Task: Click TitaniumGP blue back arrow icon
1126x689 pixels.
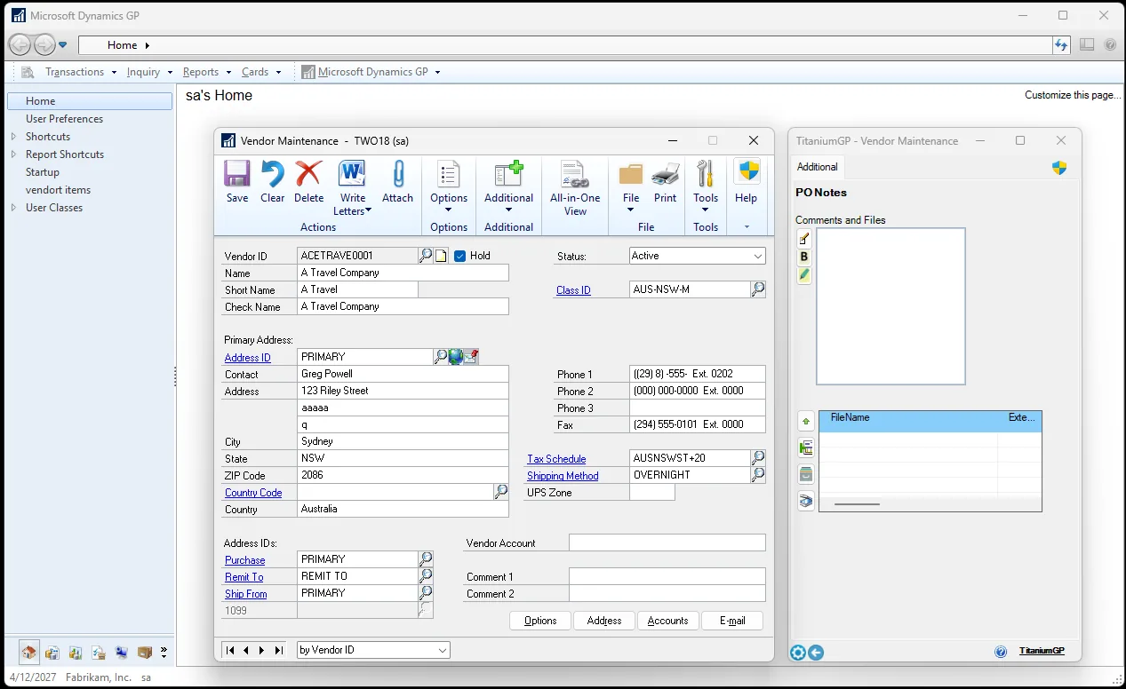Action: (x=816, y=653)
